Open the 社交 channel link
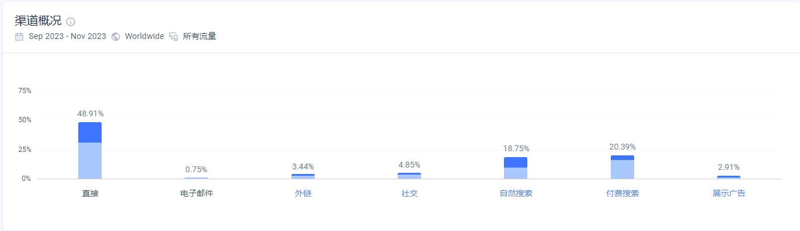The height and width of the screenshot is (231, 800). tap(409, 193)
